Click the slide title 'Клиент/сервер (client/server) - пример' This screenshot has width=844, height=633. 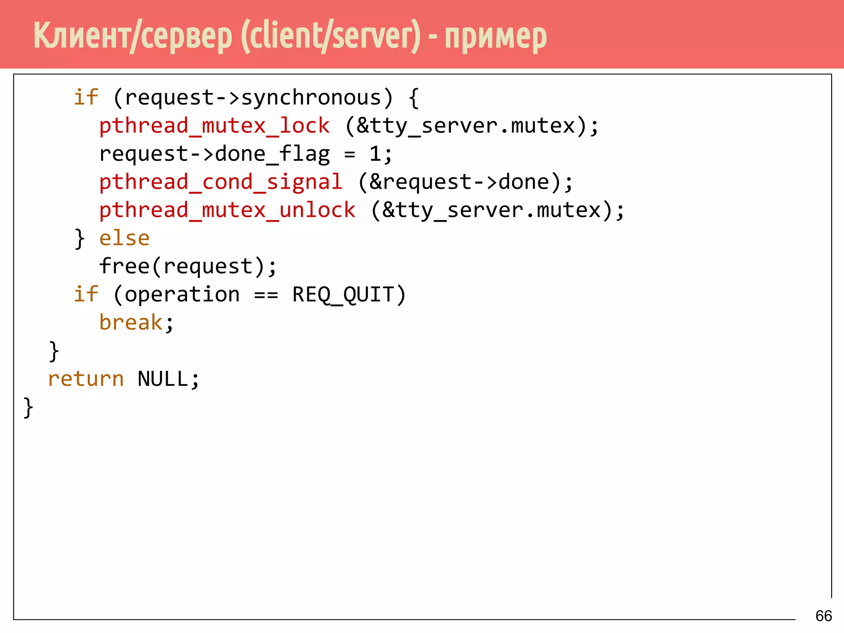[290, 37]
